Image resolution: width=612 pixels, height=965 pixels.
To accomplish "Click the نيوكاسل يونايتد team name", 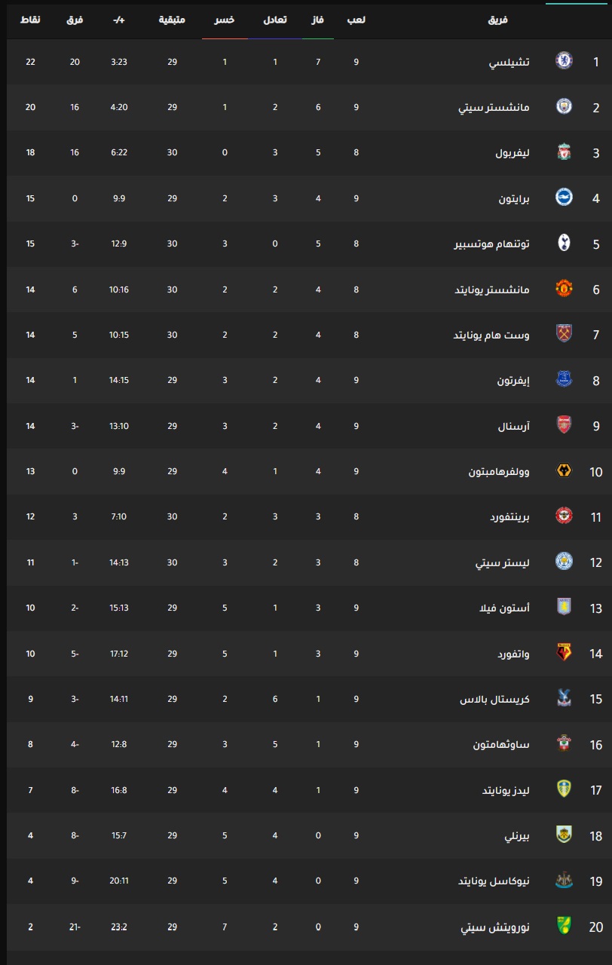I will point(494,881).
